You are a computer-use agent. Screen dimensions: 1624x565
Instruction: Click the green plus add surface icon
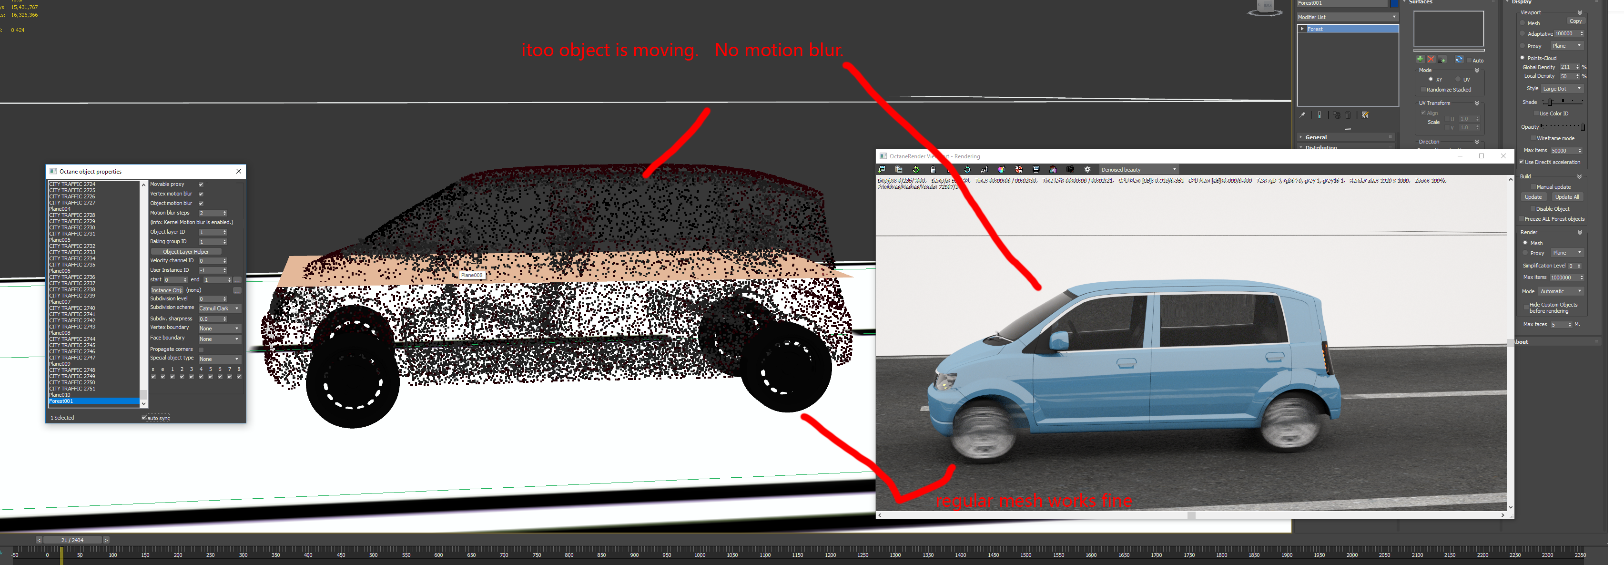point(1420,59)
